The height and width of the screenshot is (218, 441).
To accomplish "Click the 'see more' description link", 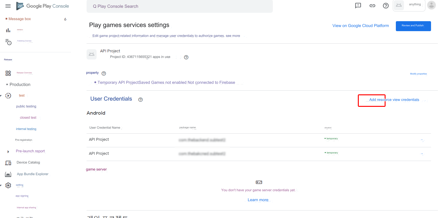I will (x=233, y=36).
